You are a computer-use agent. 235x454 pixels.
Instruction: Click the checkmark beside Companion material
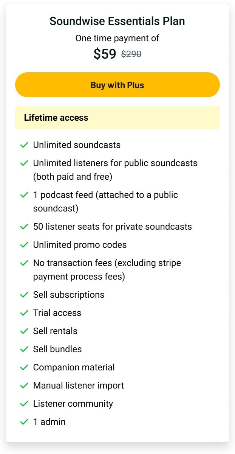tap(24, 367)
